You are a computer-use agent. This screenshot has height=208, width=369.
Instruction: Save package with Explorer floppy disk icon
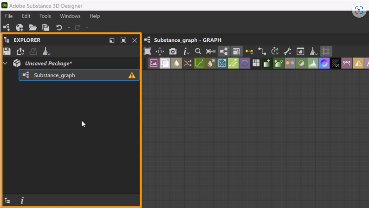click(7, 51)
